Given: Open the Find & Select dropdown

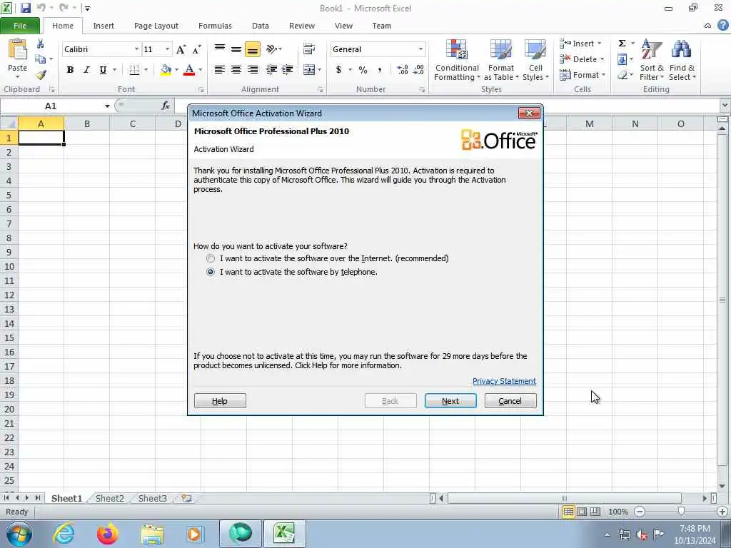Looking at the screenshot, I should coord(682,60).
